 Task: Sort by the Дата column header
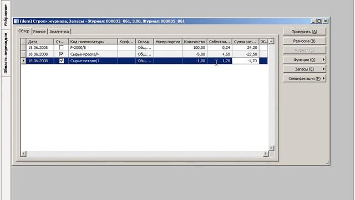(40, 42)
